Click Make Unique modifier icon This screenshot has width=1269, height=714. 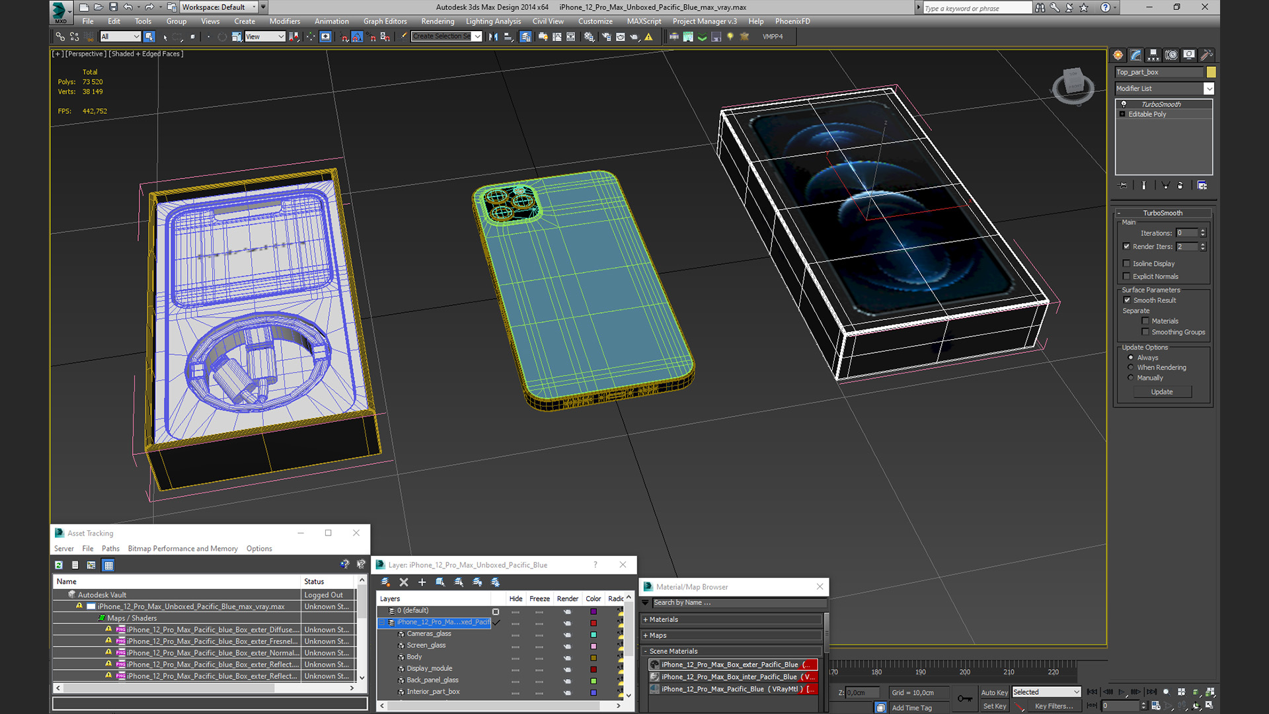pos(1165,185)
